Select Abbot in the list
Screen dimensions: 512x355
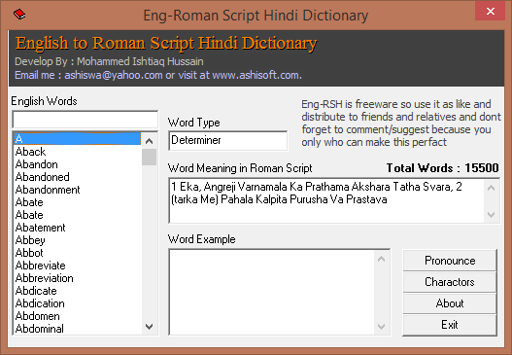coord(77,253)
